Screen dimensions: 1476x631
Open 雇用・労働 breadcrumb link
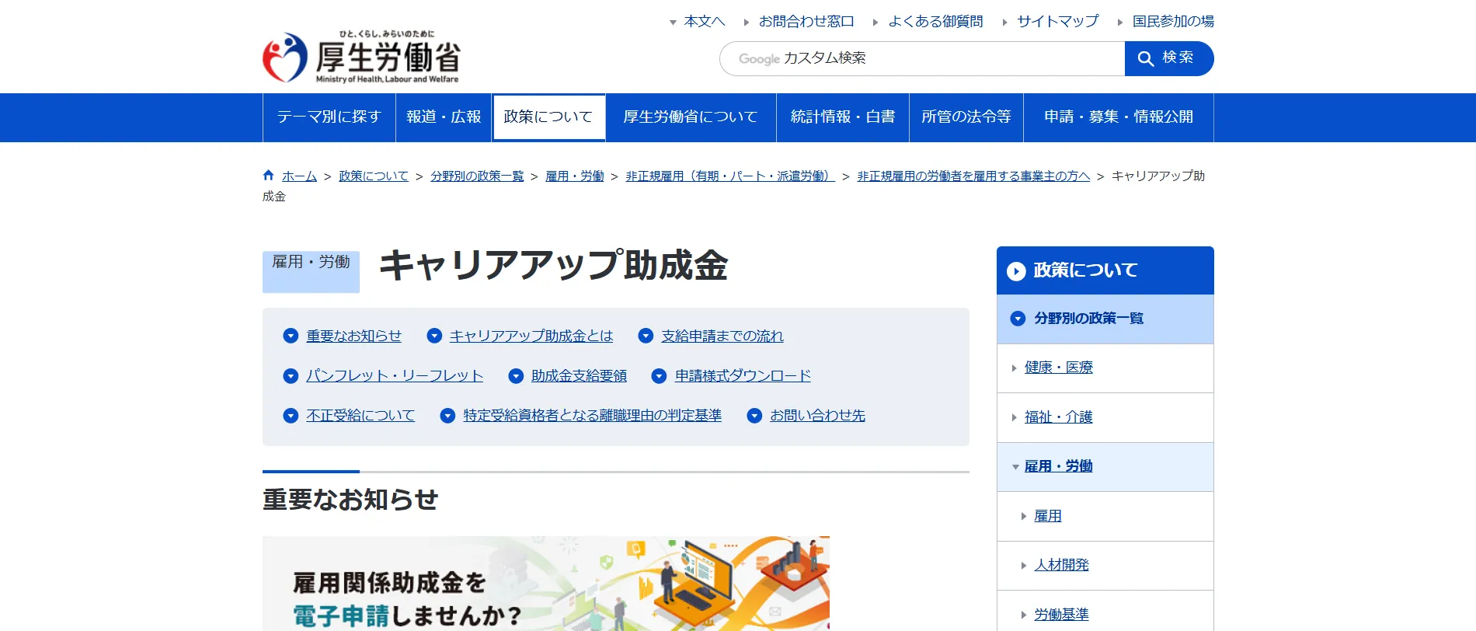pyautogui.click(x=575, y=176)
